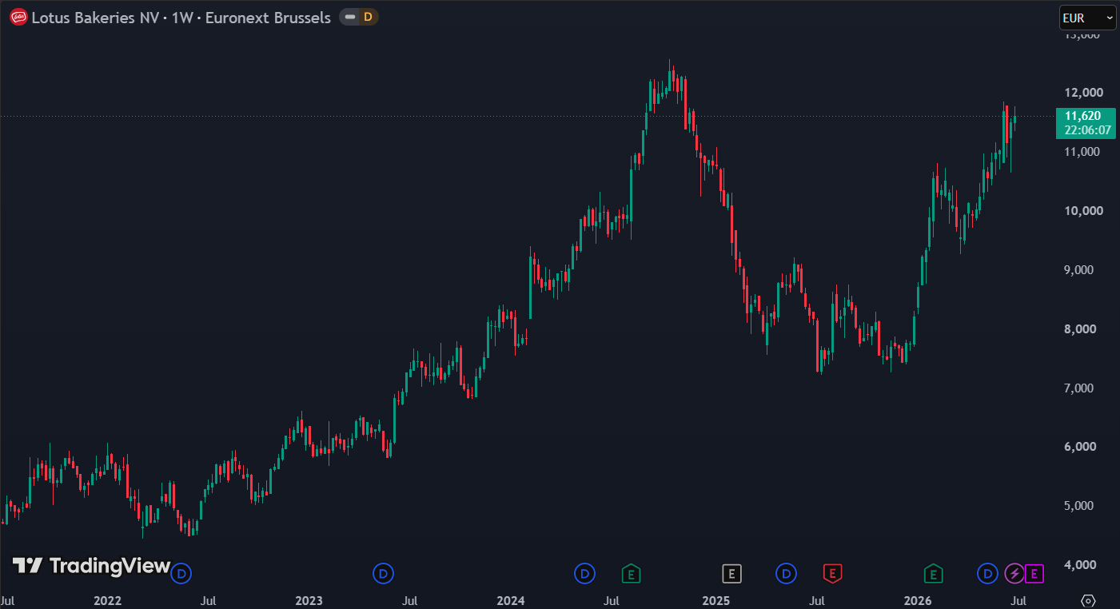Click the green earnings marker in early 2026
The image size is (1120, 609).
(x=933, y=573)
